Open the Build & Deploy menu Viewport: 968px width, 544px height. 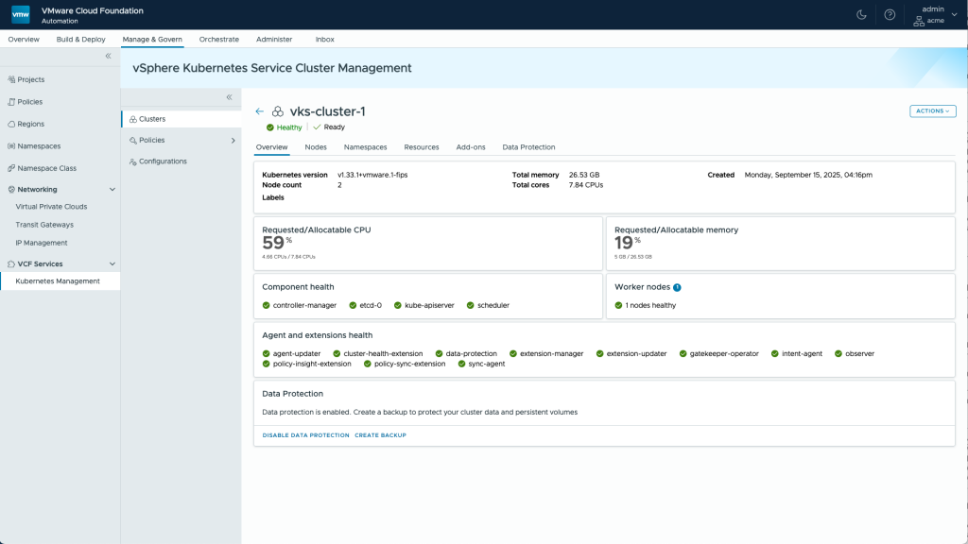point(81,40)
